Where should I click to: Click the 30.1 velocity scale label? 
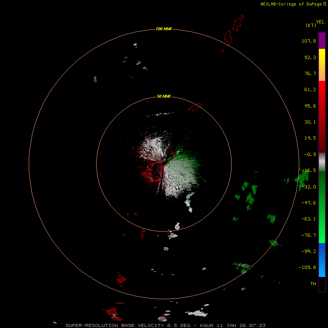[x=310, y=122]
